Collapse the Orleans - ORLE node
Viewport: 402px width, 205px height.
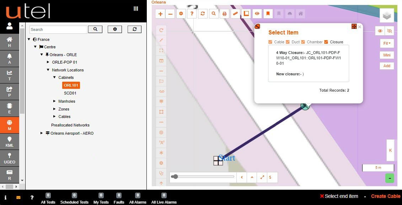click(x=42, y=55)
